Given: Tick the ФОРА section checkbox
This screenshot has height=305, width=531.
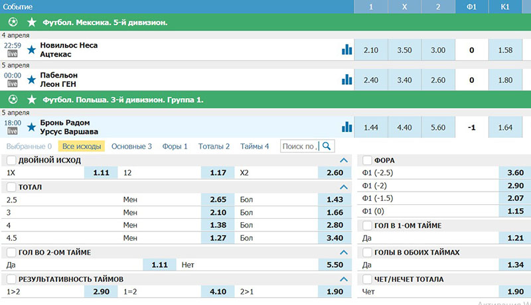Looking at the screenshot, I should click(x=367, y=160).
